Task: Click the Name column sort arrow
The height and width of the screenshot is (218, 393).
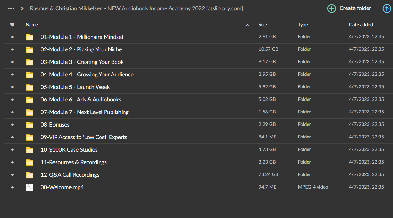Action: tap(247, 25)
